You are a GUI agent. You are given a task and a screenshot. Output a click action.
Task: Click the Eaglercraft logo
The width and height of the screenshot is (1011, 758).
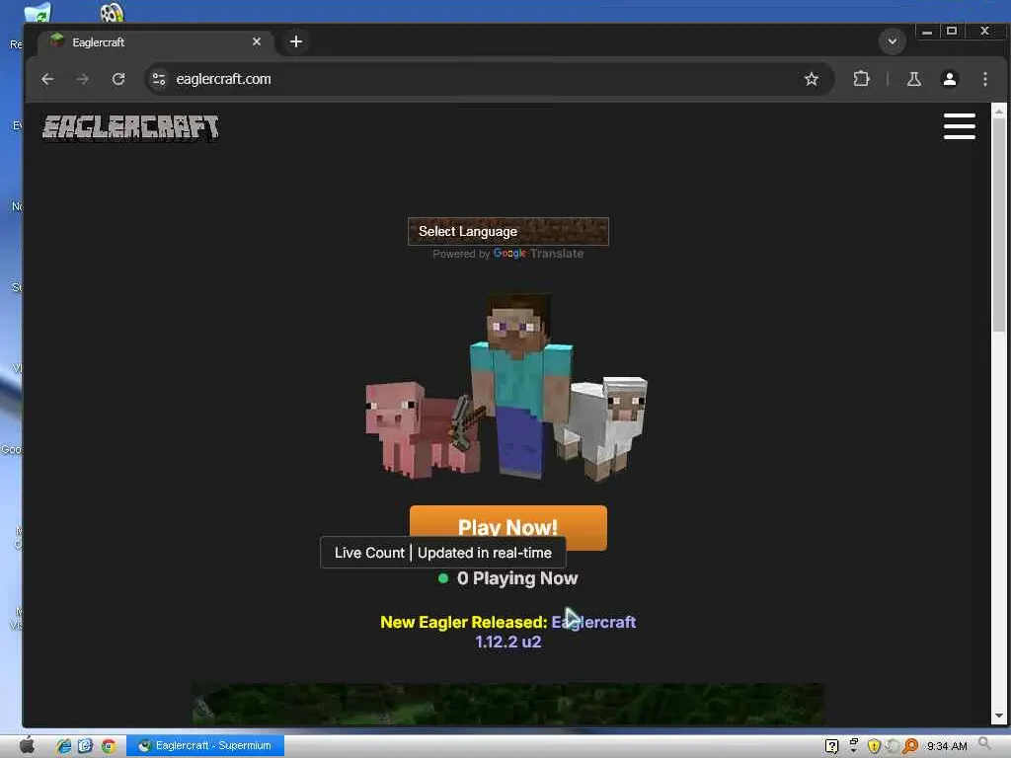[130, 127]
